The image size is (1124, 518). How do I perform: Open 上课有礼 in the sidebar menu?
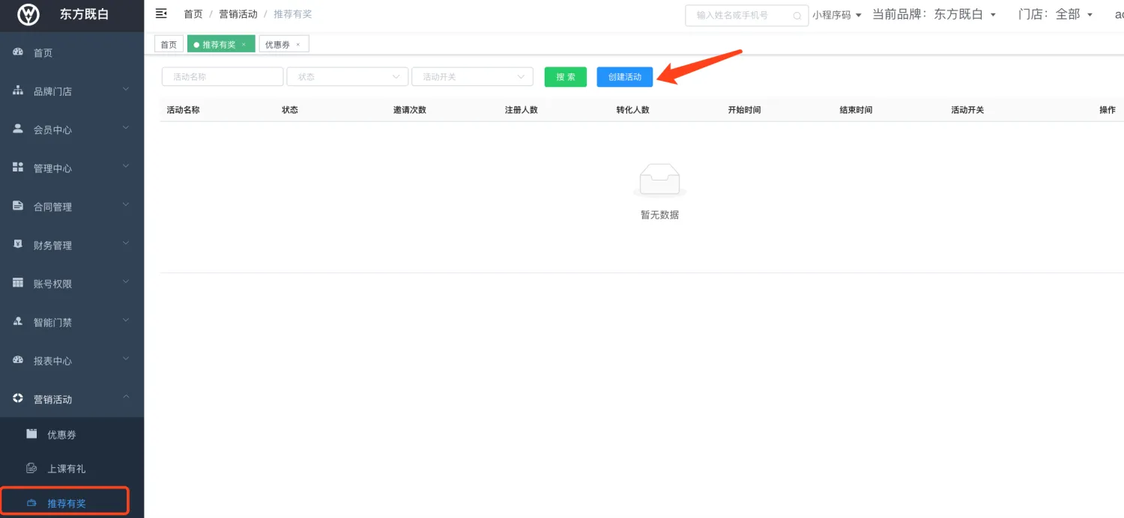pos(66,469)
